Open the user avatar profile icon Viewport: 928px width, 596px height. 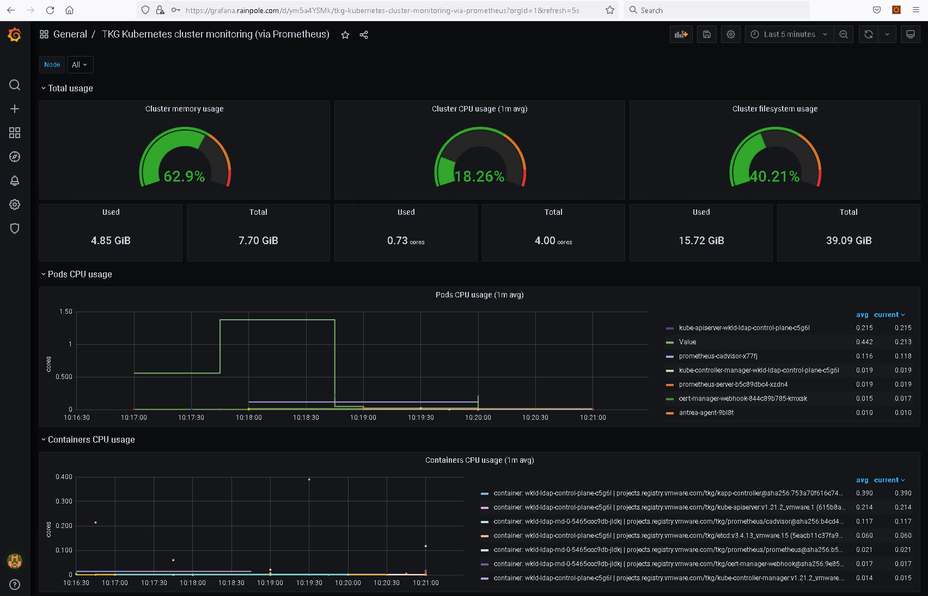coord(15,561)
